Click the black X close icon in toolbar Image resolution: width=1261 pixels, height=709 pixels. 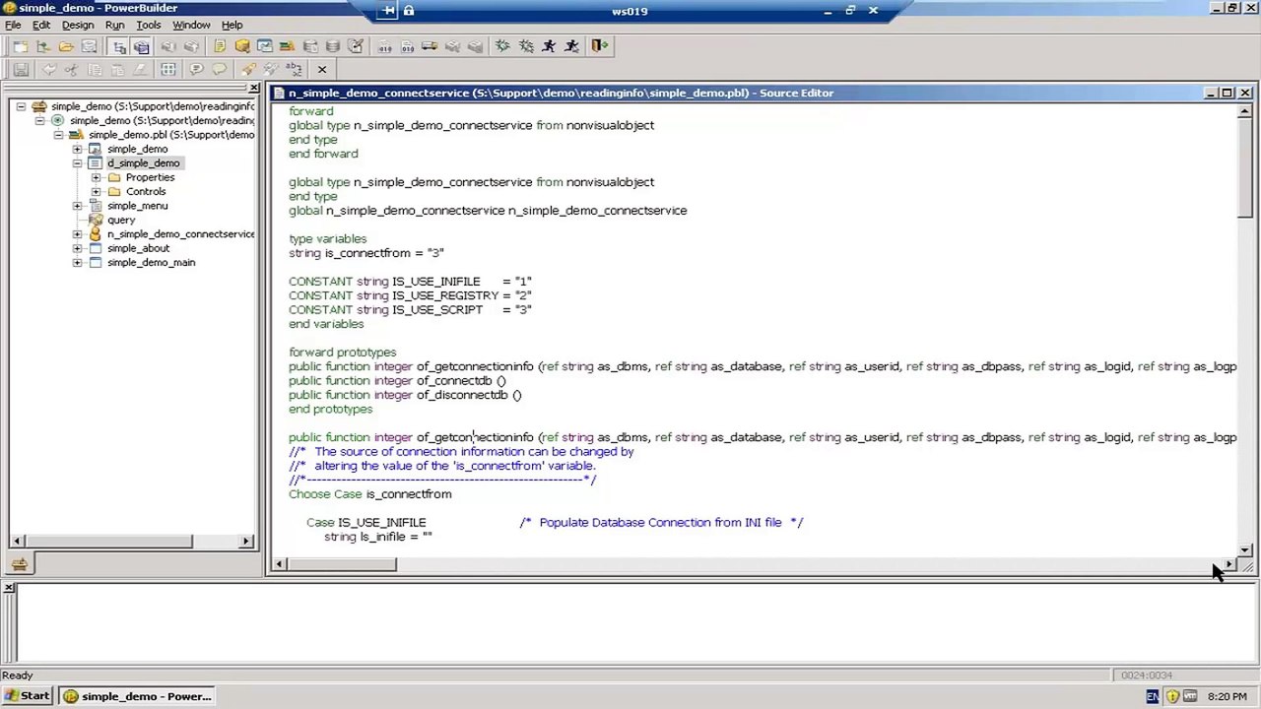pos(321,69)
